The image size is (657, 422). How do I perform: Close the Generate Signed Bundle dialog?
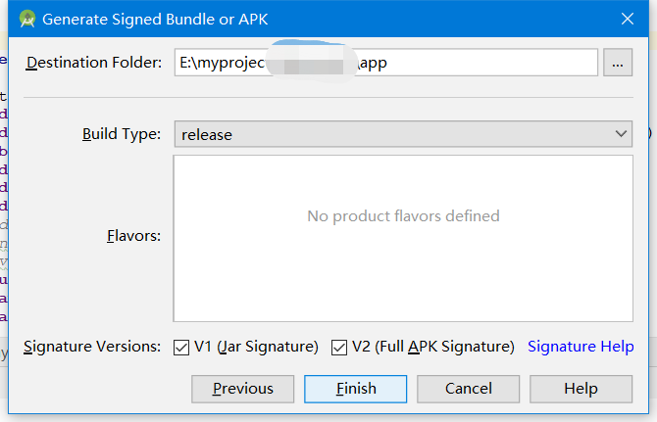pos(628,19)
